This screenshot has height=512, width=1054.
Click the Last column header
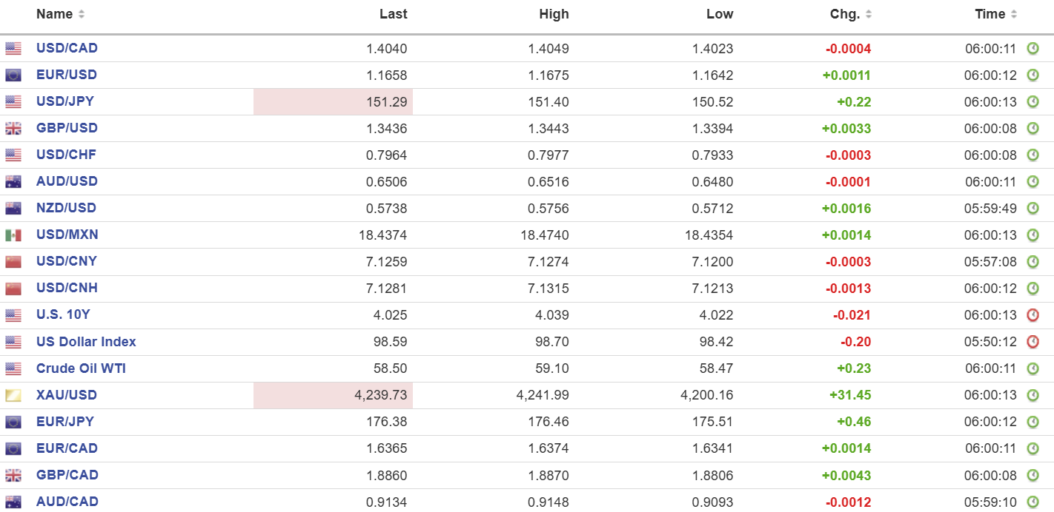(x=393, y=14)
